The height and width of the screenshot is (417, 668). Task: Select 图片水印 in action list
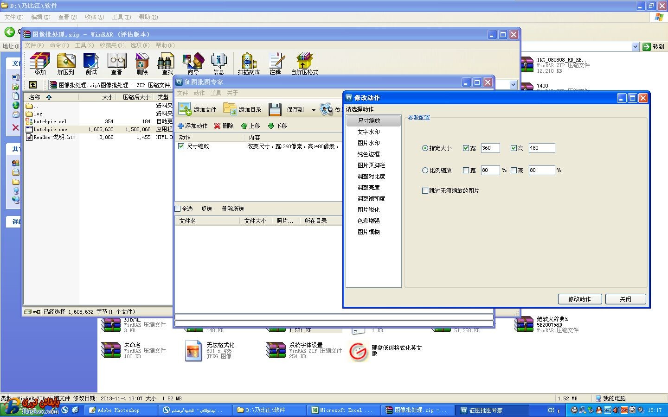coord(369,143)
